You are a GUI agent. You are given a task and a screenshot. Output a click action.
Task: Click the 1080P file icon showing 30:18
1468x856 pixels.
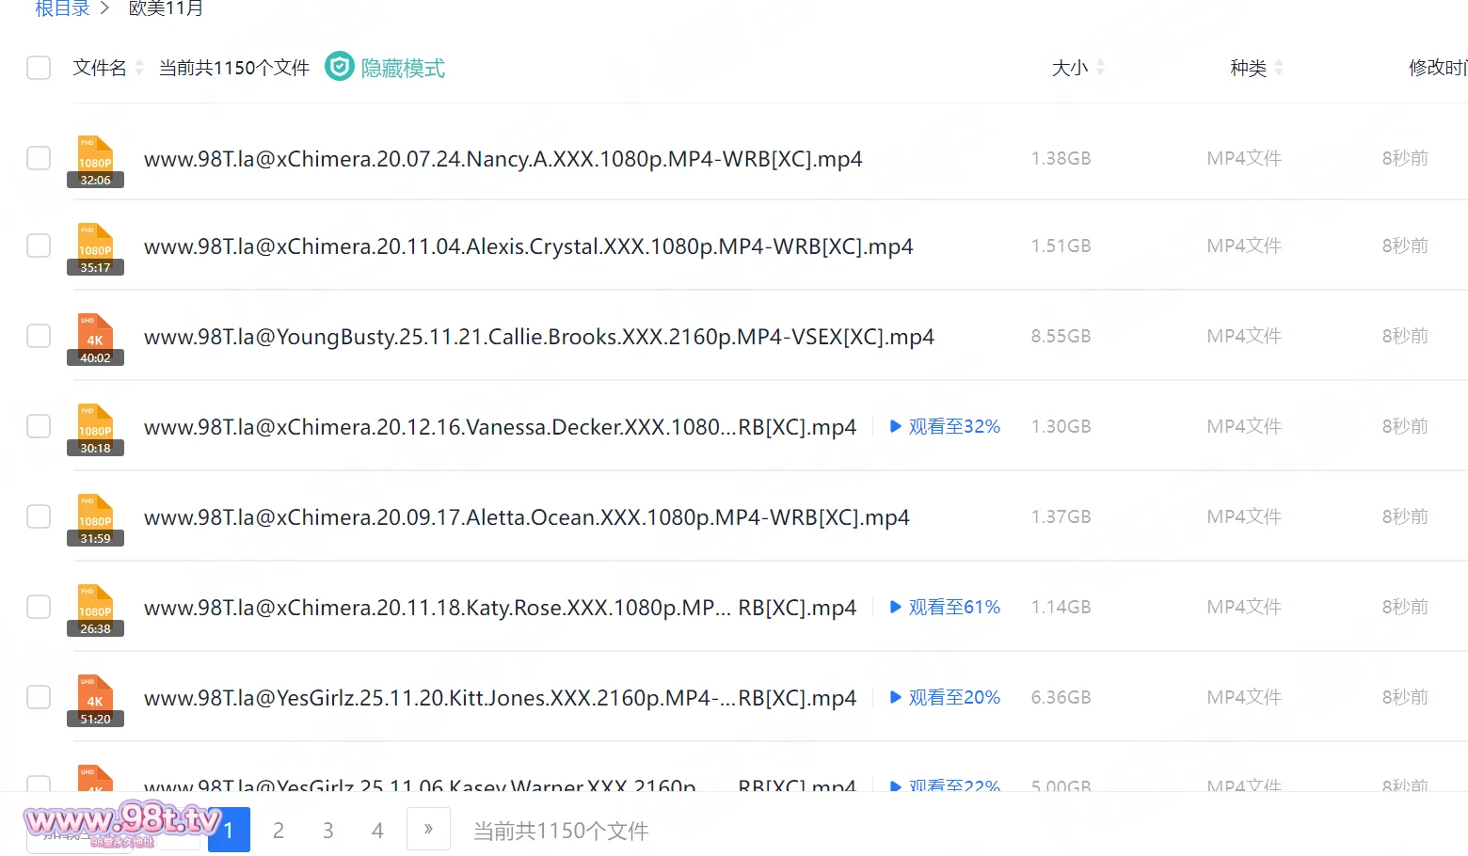[95, 429]
